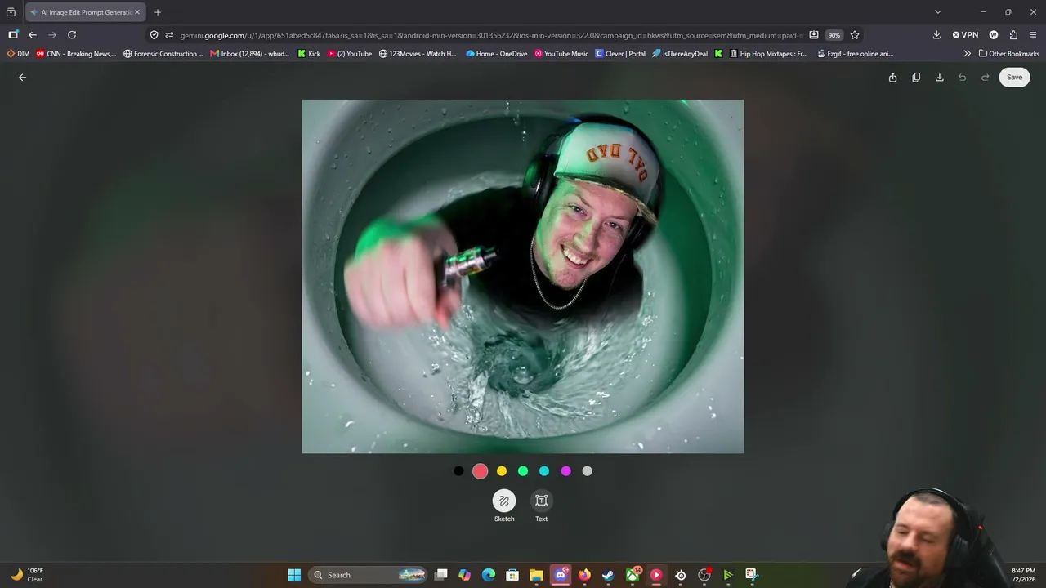Pick the black color swatch

458,471
